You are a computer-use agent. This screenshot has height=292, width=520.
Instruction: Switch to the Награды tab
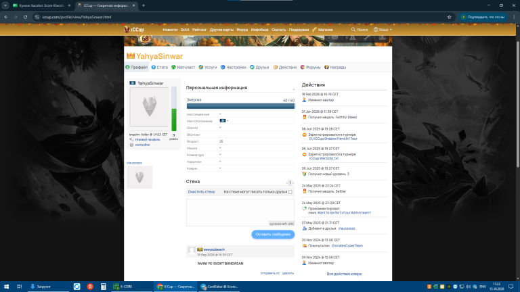(335, 67)
